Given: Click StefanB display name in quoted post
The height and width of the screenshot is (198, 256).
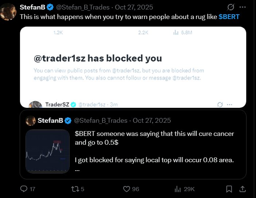Looking at the screenshot, I should (x=51, y=121).
